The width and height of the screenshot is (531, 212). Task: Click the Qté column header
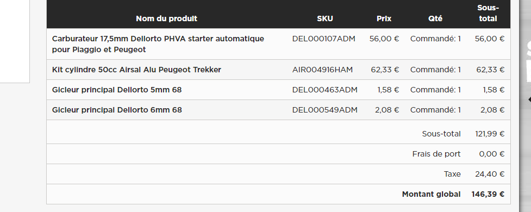(x=435, y=18)
